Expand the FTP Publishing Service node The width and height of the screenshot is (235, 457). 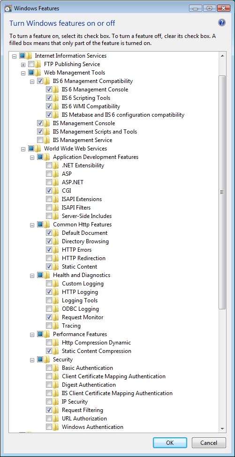coord(23,64)
